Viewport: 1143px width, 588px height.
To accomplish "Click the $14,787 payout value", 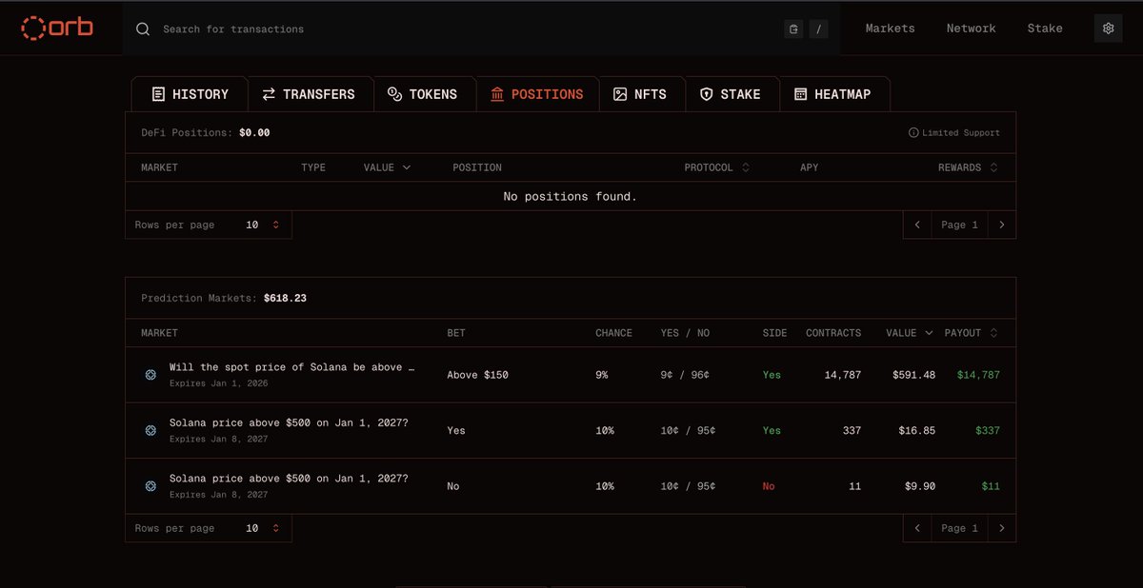I will point(978,375).
